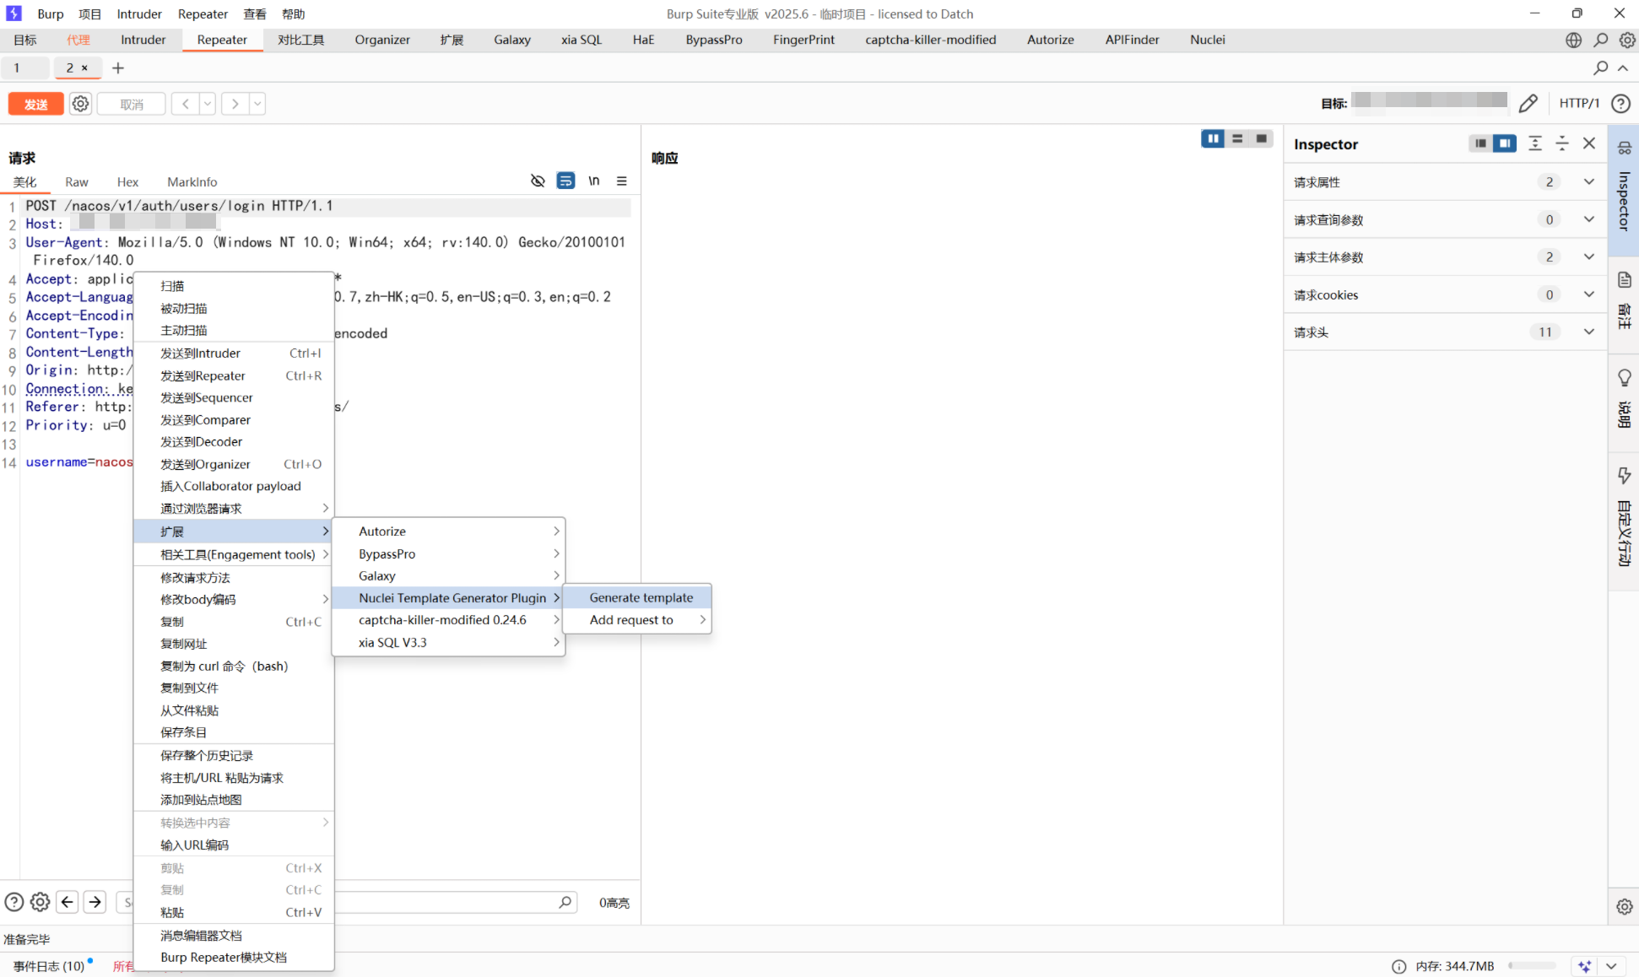Click the request settings gear icon
Image resolution: width=1639 pixels, height=977 pixels.
point(80,104)
